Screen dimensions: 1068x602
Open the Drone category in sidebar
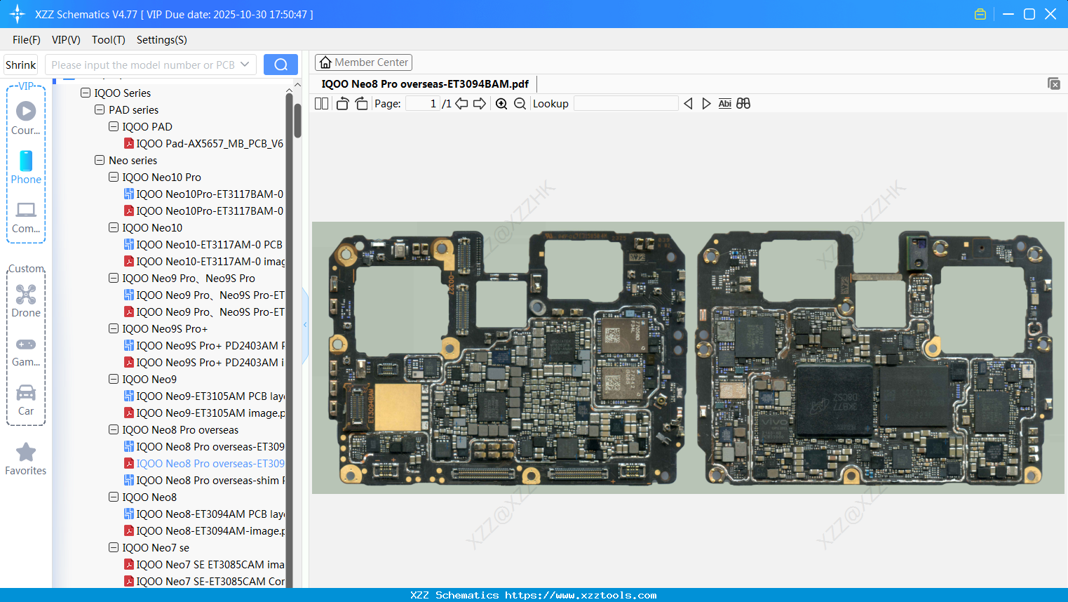pos(26,301)
